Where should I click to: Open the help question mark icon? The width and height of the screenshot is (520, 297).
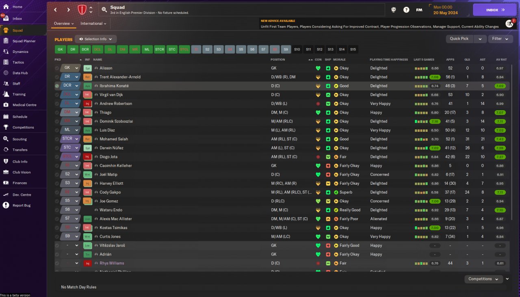406,10
